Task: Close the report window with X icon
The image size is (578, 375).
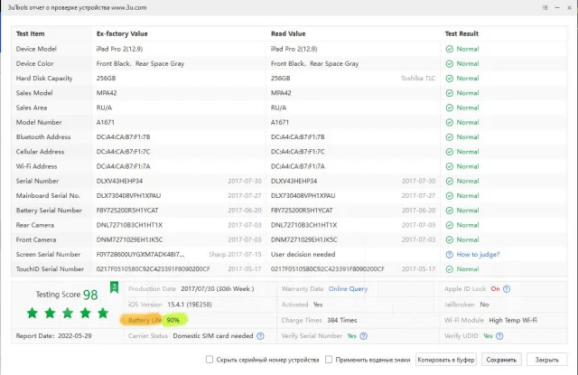Action: tap(570, 7)
